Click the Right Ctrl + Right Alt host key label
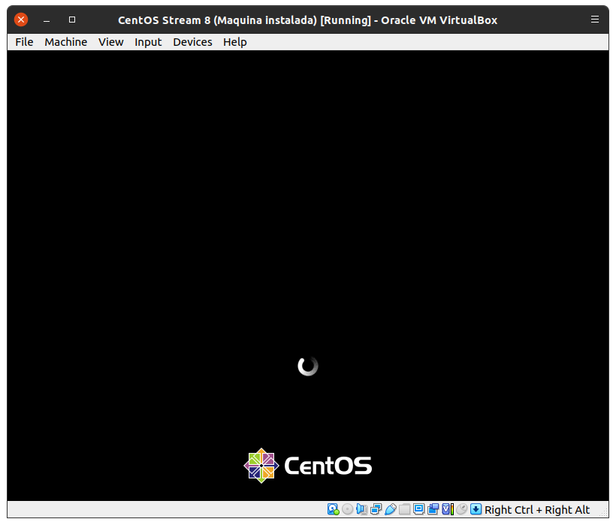This screenshot has width=616, height=525. 537,510
